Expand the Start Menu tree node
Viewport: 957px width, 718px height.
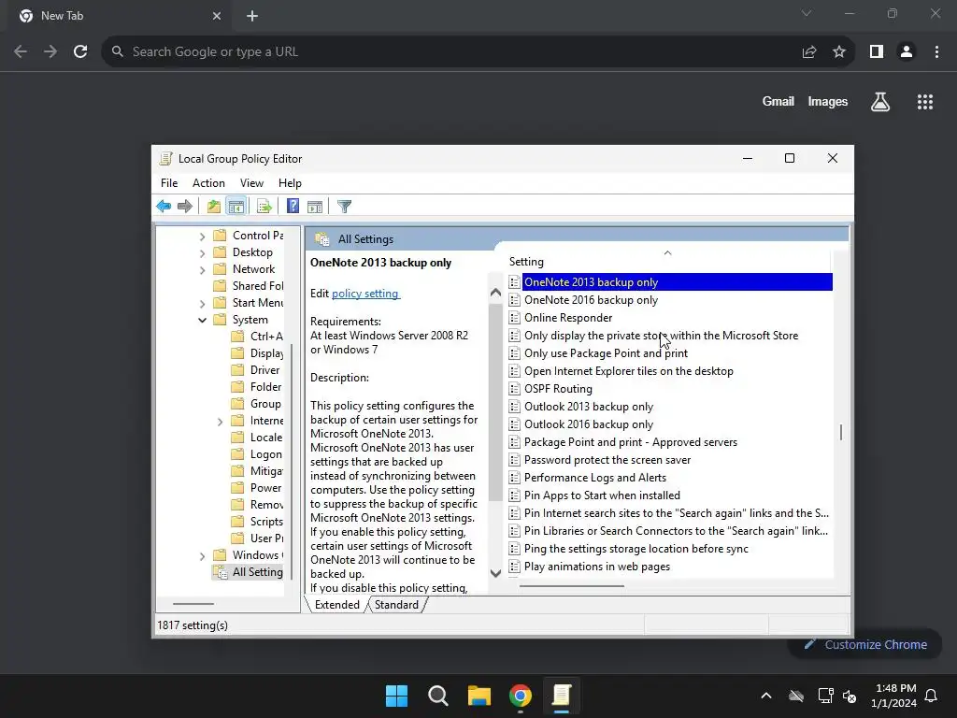coord(203,303)
